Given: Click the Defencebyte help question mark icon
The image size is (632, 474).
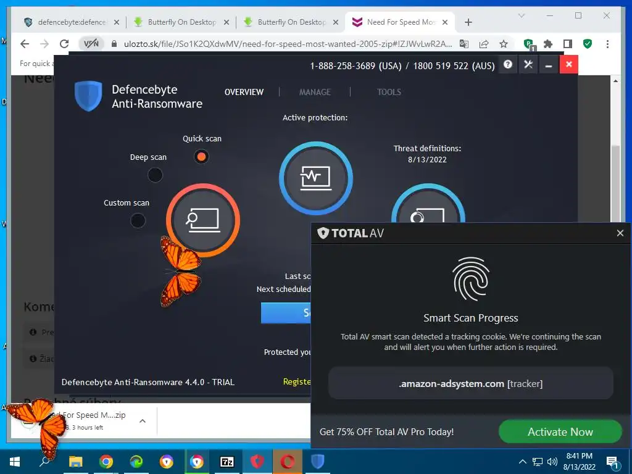Looking at the screenshot, I should pyautogui.click(x=508, y=64).
